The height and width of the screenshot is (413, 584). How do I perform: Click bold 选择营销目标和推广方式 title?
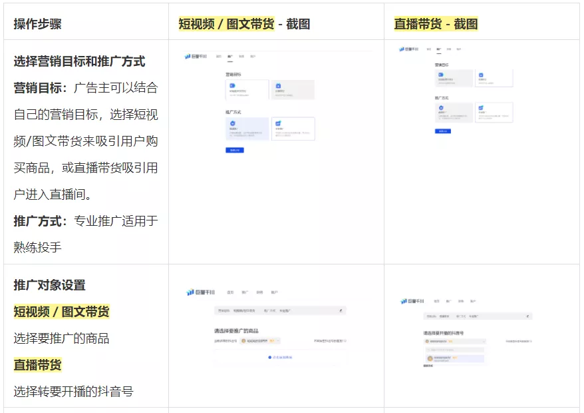[79, 61]
